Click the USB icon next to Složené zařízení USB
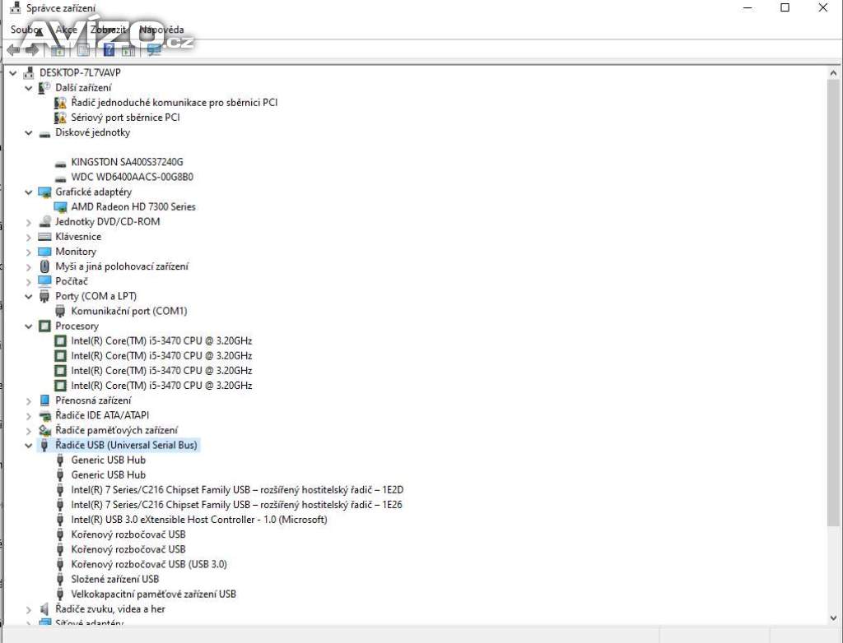The width and height of the screenshot is (843, 643). click(60, 579)
